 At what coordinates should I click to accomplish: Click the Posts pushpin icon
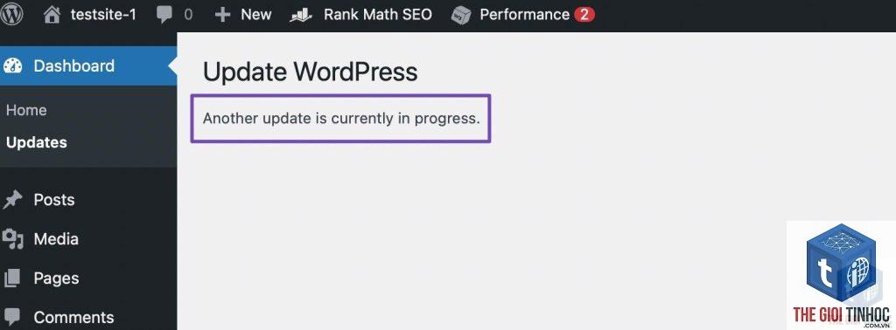pyautogui.click(x=12, y=200)
